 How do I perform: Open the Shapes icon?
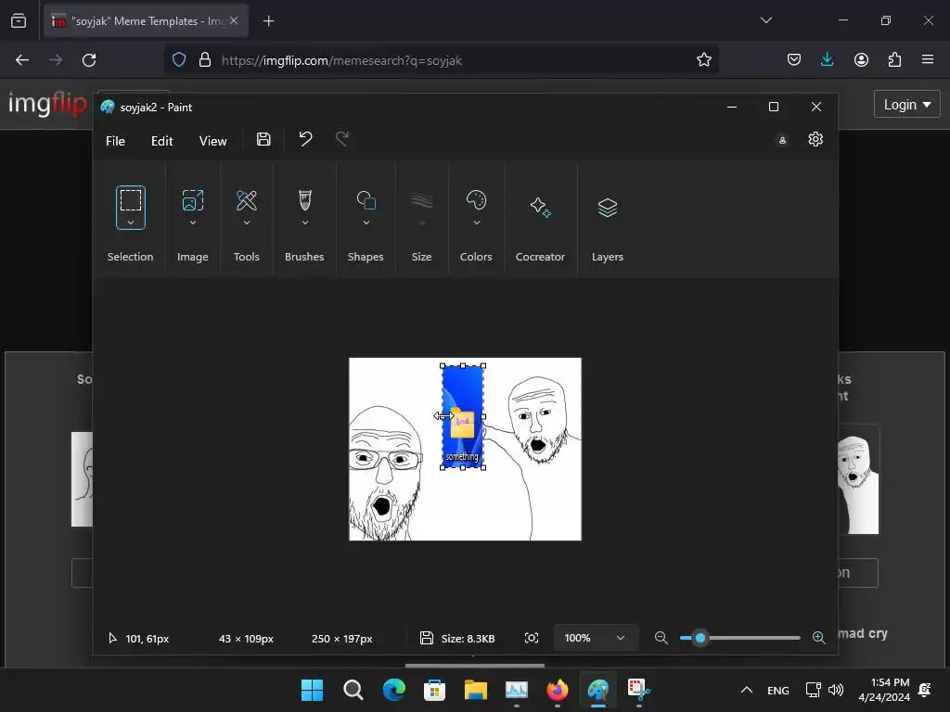(366, 200)
